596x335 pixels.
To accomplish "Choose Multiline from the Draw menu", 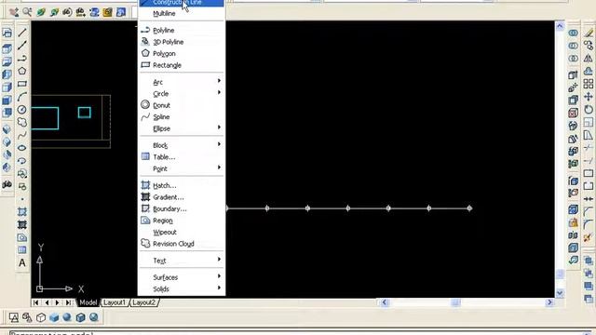I will (x=182, y=13).
